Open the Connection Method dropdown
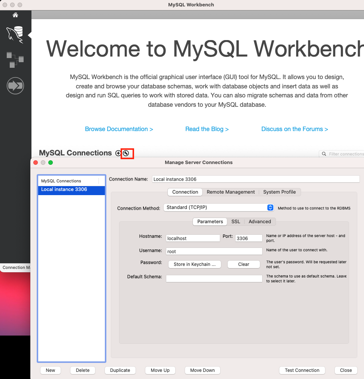This screenshot has height=379, width=364. point(219,207)
